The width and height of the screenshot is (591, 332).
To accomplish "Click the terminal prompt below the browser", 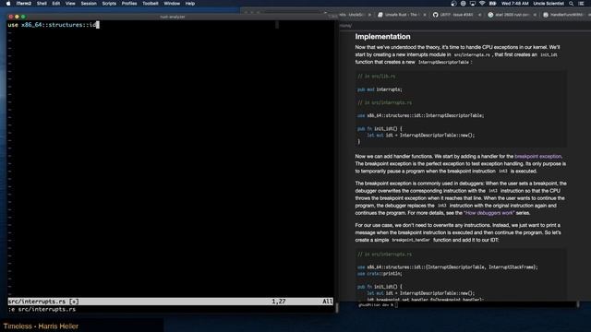I will pos(378,305).
